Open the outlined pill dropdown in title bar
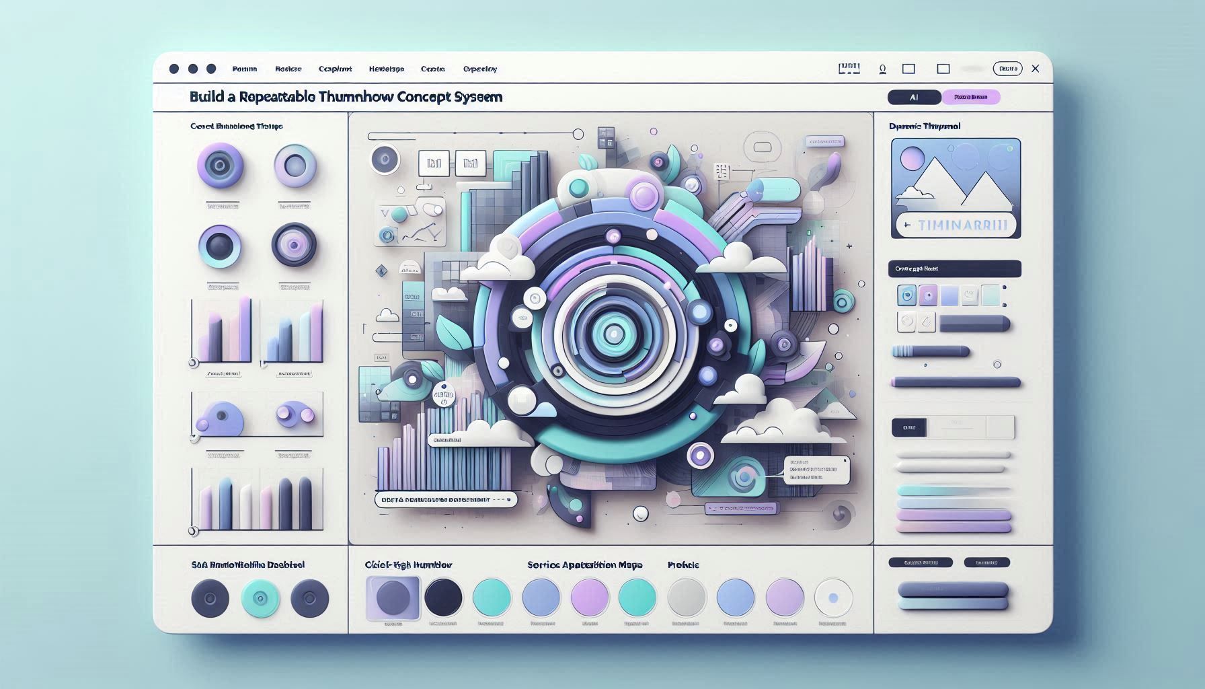1205x689 pixels. click(1007, 69)
